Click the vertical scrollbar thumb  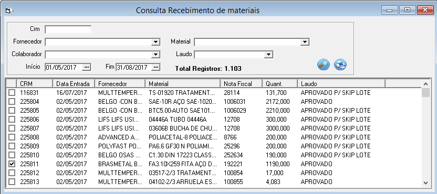click(425, 92)
